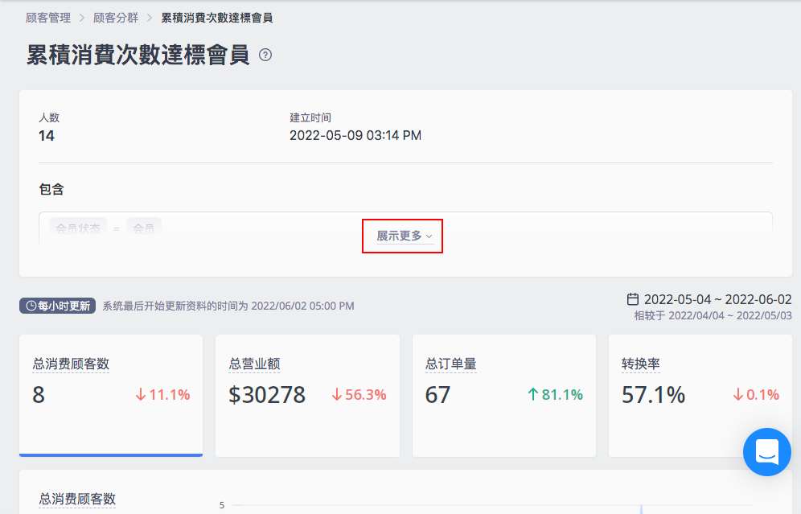This screenshot has width=801, height=514.
Task: Open the 2022-05-04 ~ 2022-06-02 date picker
Action: (x=709, y=299)
